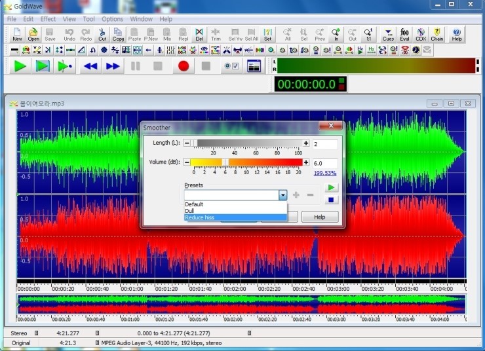The image size is (485, 351).
Task: Click the Mix toolbar icon
Action: tap(167, 34)
